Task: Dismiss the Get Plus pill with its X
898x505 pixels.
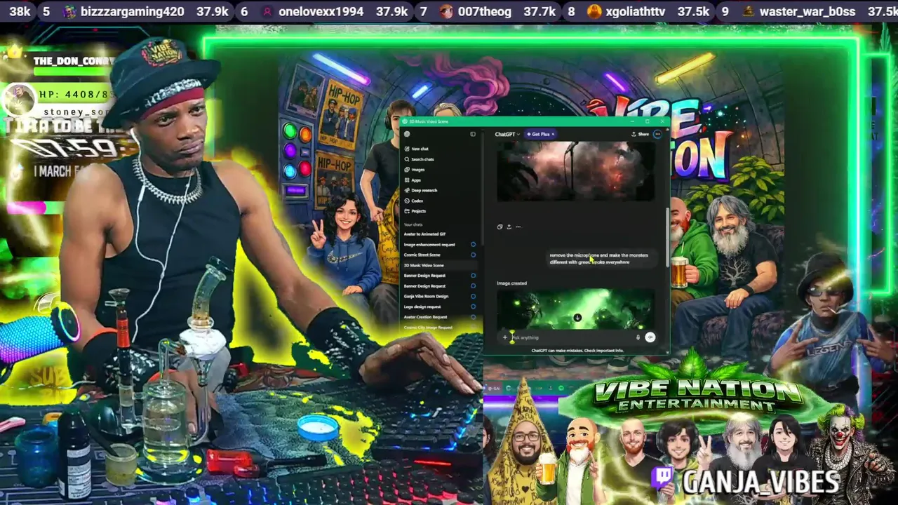Action: (x=552, y=134)
